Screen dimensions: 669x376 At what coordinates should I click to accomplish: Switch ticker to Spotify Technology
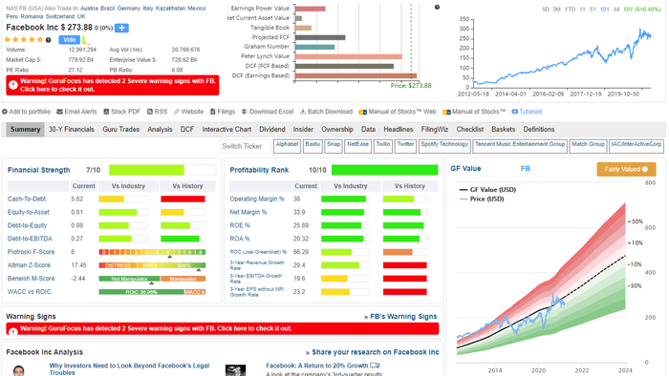[444, 146]
